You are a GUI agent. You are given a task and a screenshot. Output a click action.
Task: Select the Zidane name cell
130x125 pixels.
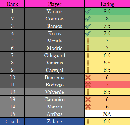[x=55, y=121]
